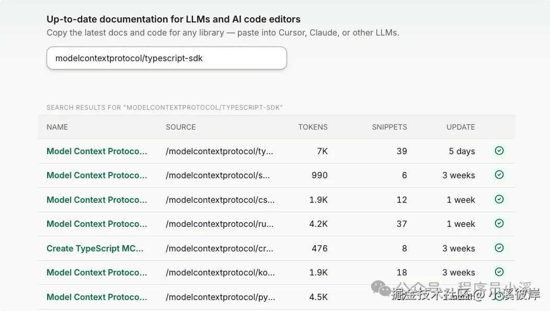Click the check icon for the /modelcontextprotocol/ru... row
This screenshot has height=311, width=550.
click(499, 224)
